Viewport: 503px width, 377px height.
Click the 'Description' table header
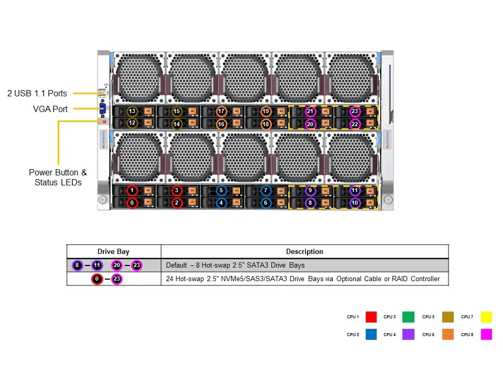(x=304, y=251)
